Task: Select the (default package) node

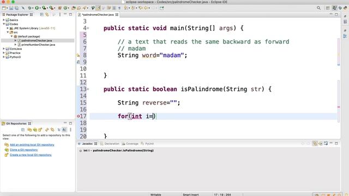Action: coord(28,36)
